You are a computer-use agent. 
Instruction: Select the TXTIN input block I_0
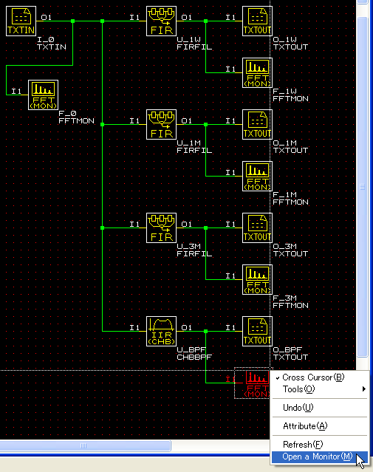point(21,21)
